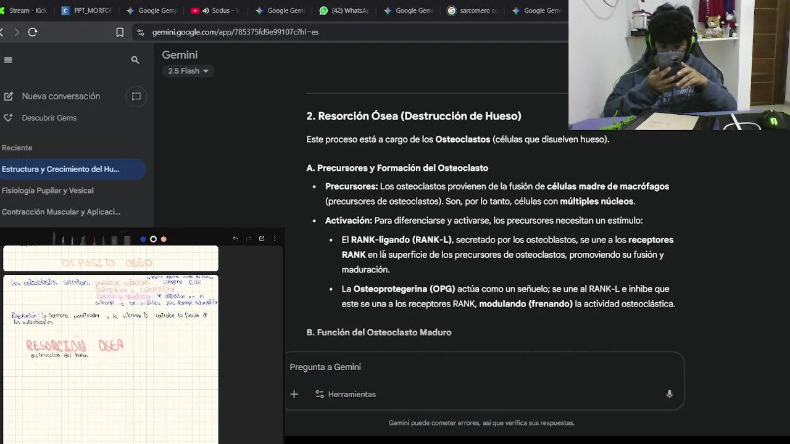The height and width of the screenshot is (444, 790).
Task: Click bold label Precursores:
Action: point(351,186)
